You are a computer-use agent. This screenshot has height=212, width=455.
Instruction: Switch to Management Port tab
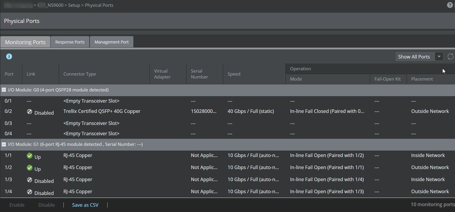[112, 42]
